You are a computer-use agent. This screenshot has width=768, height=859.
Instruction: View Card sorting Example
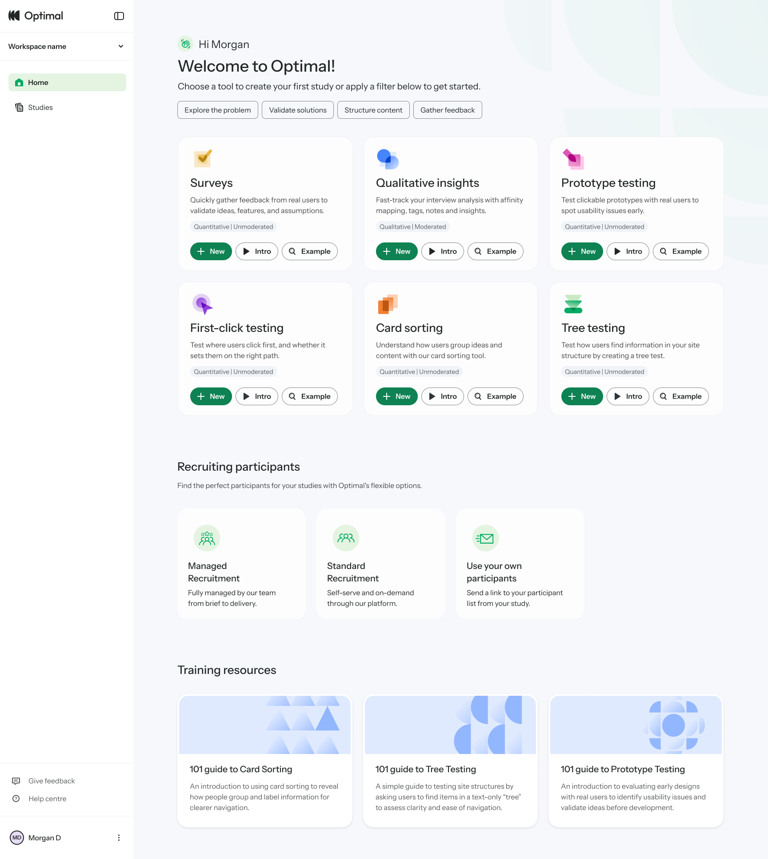[x=496, y=396]
